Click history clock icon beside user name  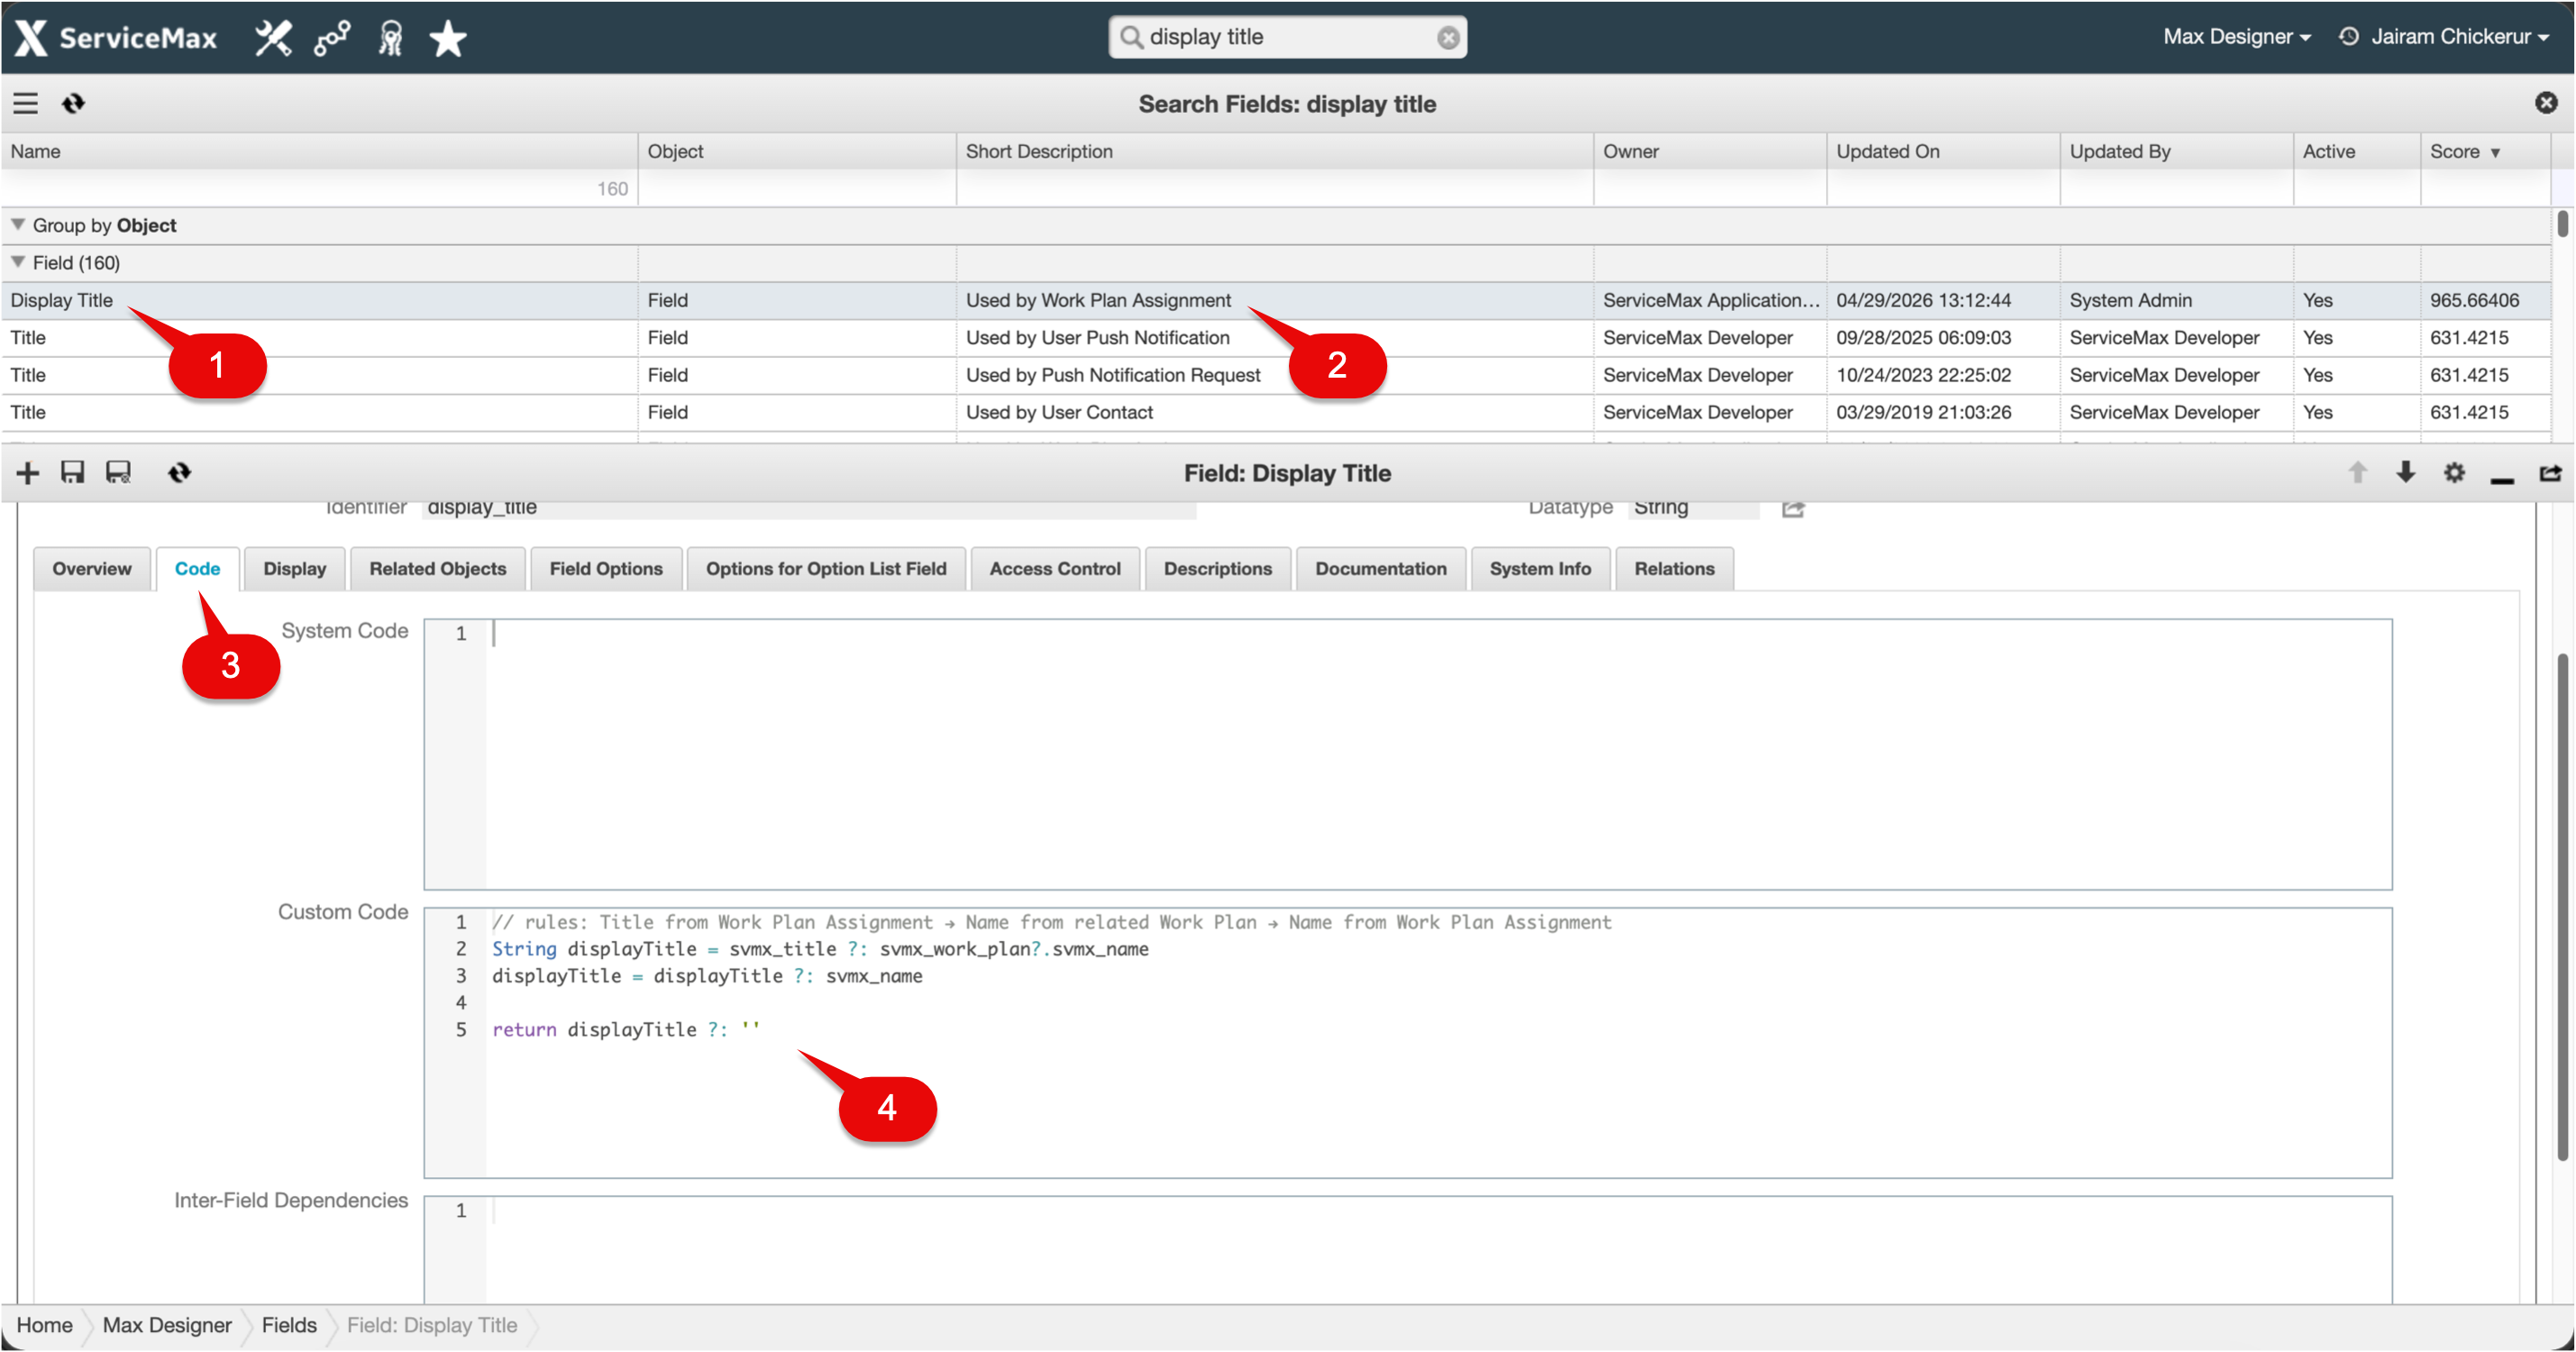point(2349,37)
